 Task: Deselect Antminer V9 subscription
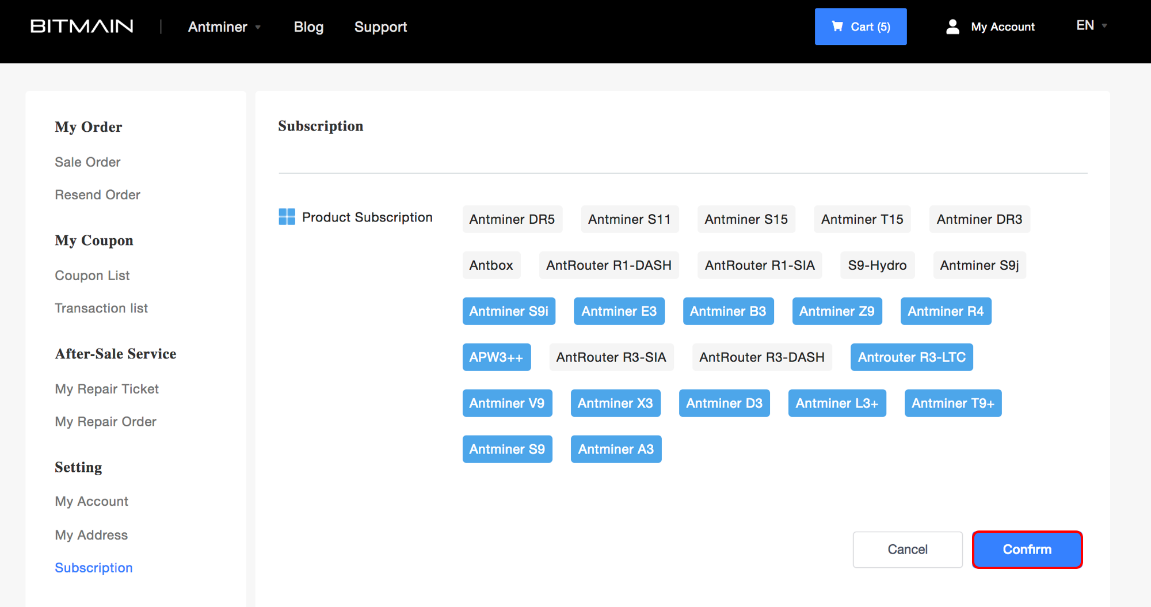[x=507, y=403]
